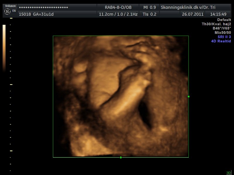The image size is (234, 175).
Task: Click the 3D fetal render image
Action: point(121,97)
